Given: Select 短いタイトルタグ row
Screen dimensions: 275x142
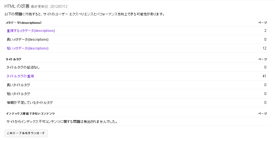Looking at the screenshot, I should coord(137,94).
